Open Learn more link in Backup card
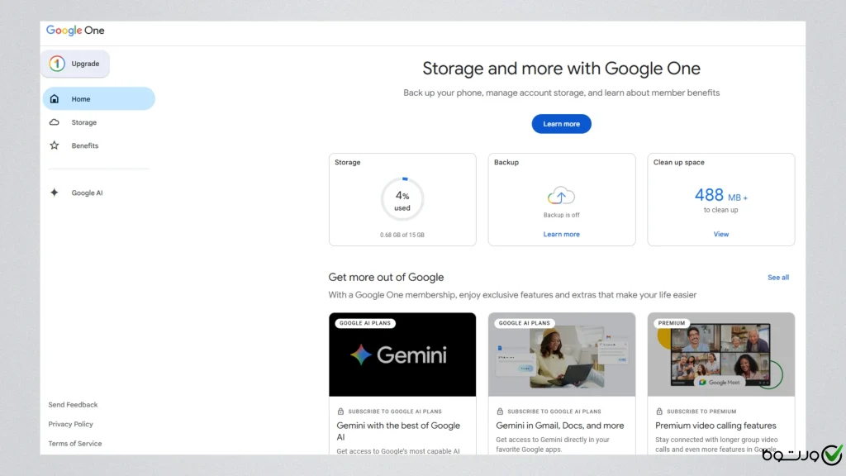 pos(561,235)
